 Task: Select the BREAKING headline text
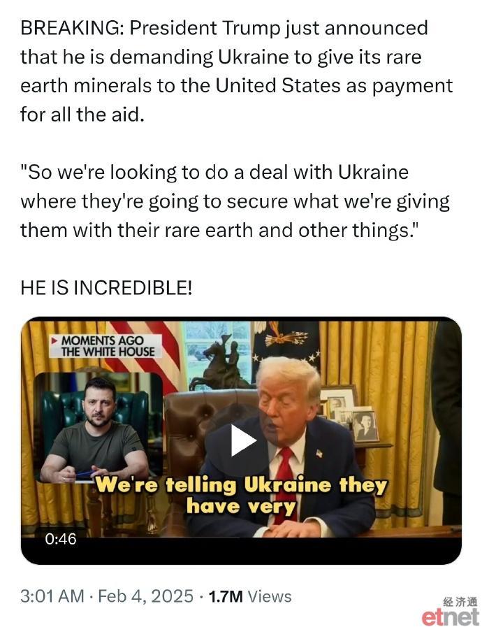(236, 71)
